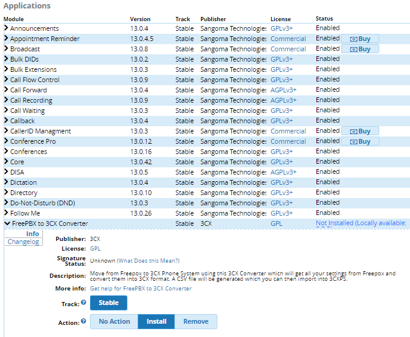Click the Version column header

[140, 19]
